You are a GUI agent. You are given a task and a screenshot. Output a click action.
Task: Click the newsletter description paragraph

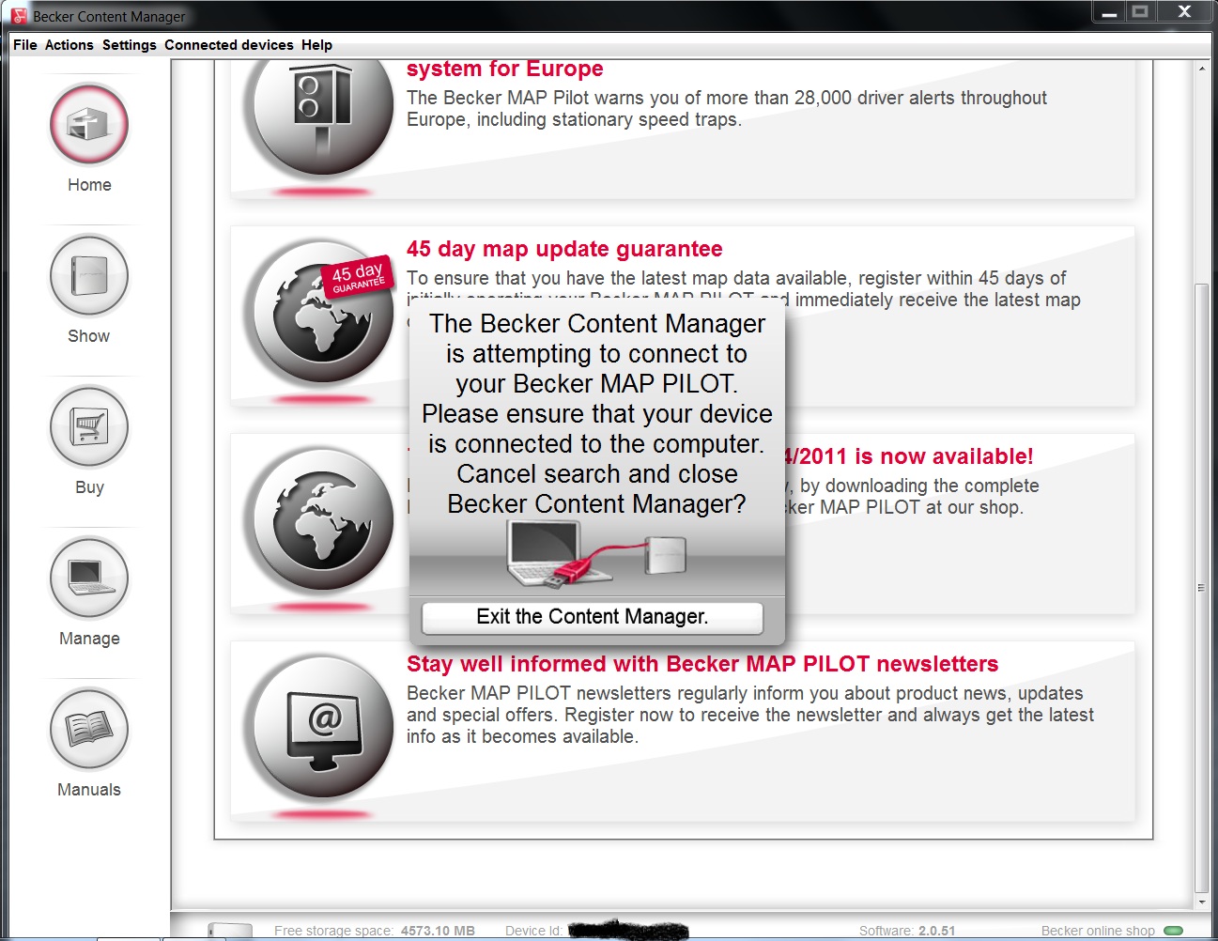750,715
